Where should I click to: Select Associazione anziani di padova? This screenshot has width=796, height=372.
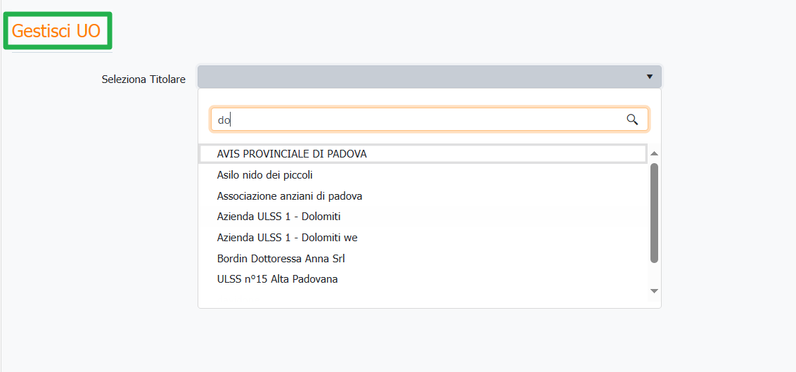(x=290, y=195)
